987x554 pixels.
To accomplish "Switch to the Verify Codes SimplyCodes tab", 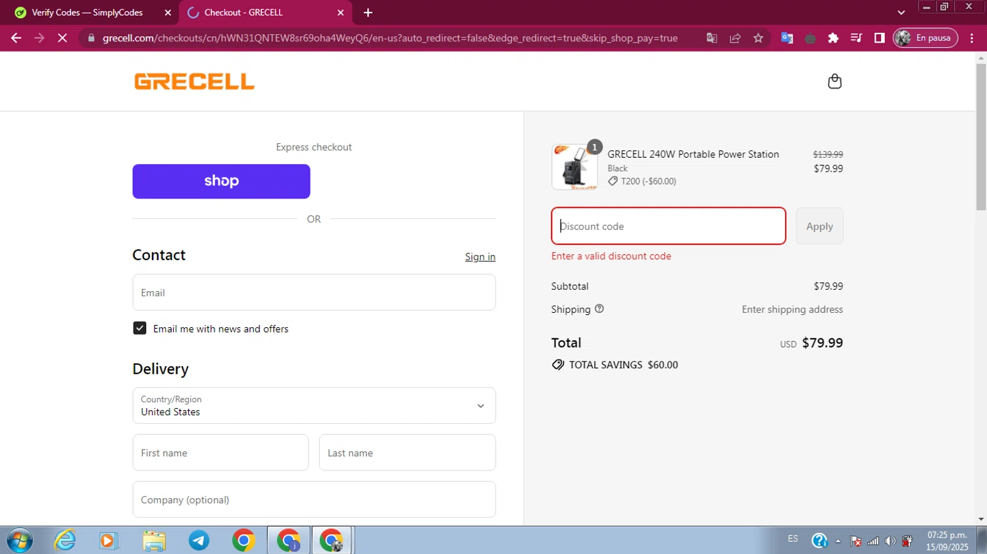I will click(87, 12).
